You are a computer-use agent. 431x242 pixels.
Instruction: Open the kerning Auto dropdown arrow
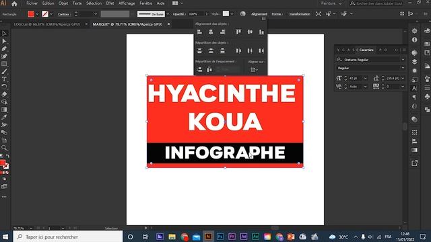click(365, 87)
